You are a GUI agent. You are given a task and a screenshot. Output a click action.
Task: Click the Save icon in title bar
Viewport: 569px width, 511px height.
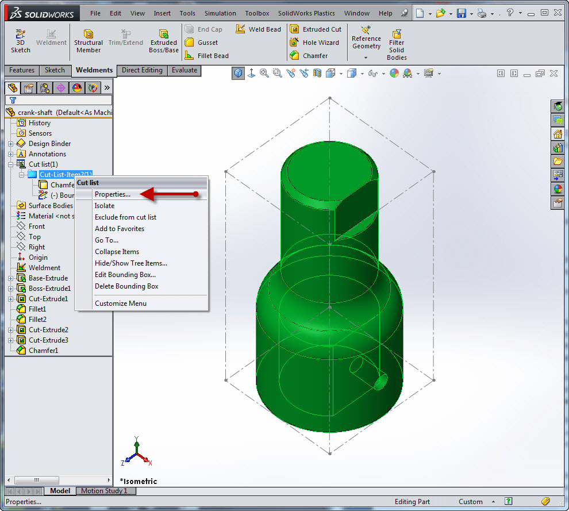(x=461, y=13)
